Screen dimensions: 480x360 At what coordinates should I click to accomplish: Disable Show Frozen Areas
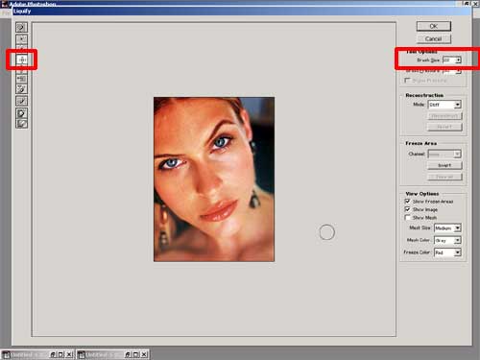[x=407, y=202]
